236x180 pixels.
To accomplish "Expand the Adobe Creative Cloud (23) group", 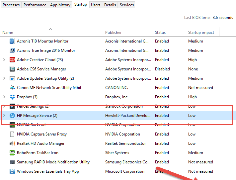I will tap(4, 60).
